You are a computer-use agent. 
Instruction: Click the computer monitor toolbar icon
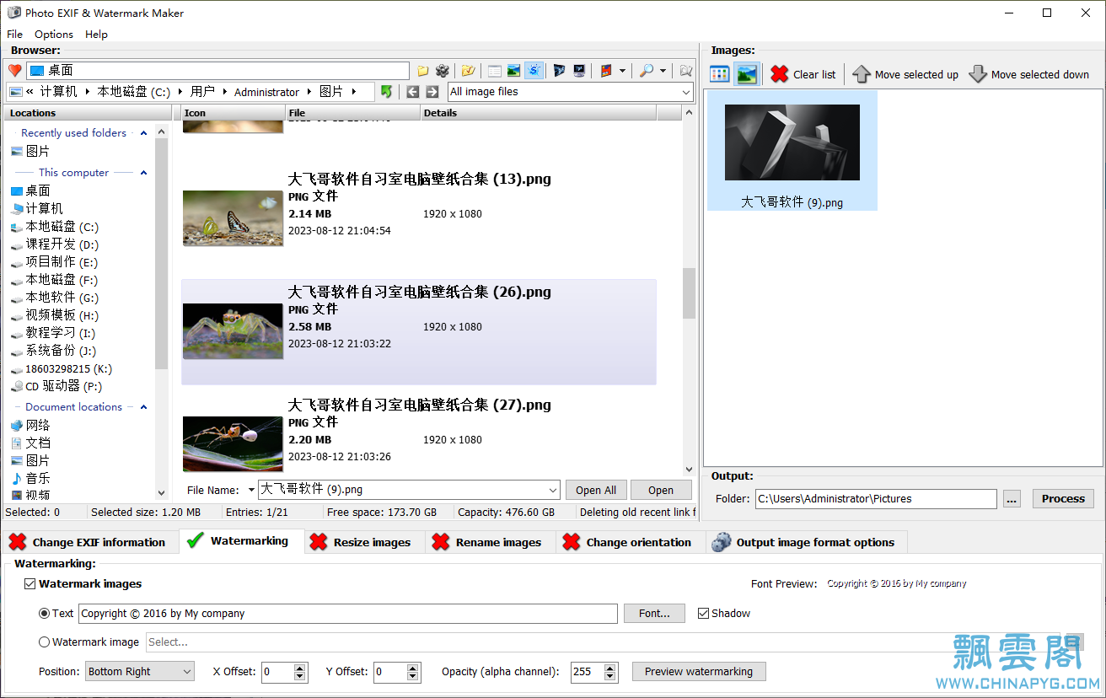pos(579,71)
